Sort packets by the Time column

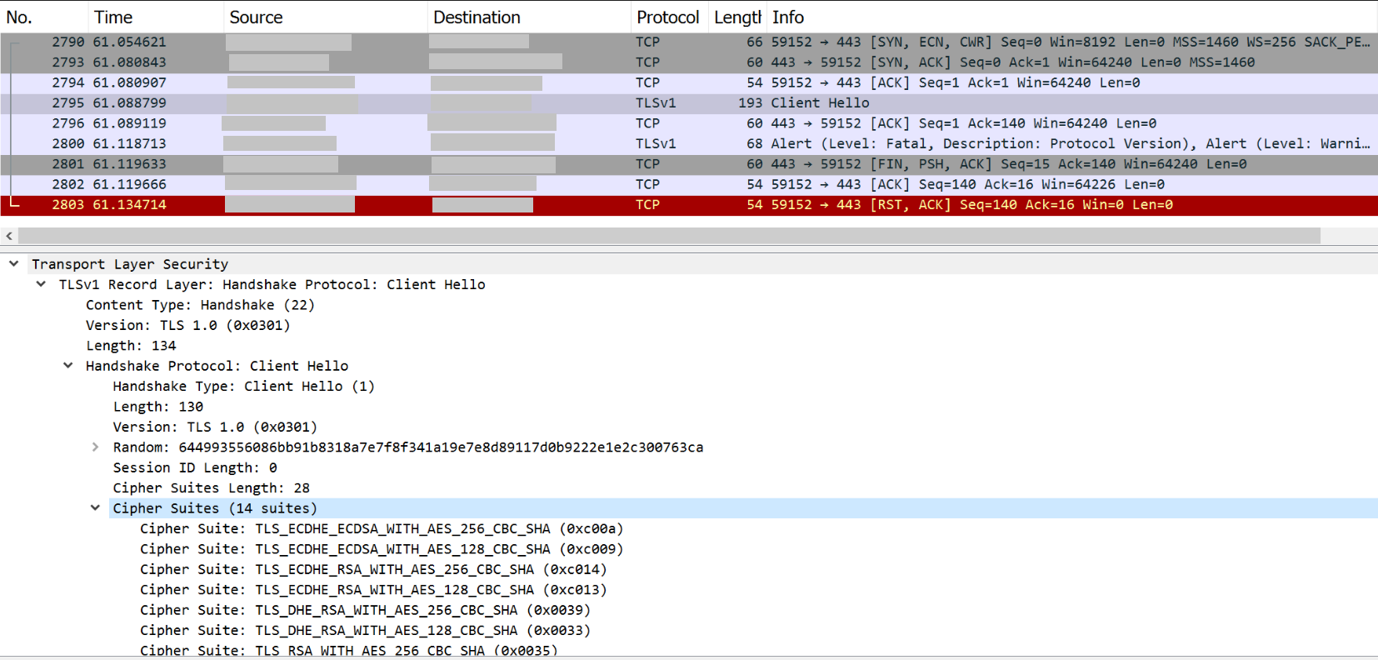(x=113, y=17)
